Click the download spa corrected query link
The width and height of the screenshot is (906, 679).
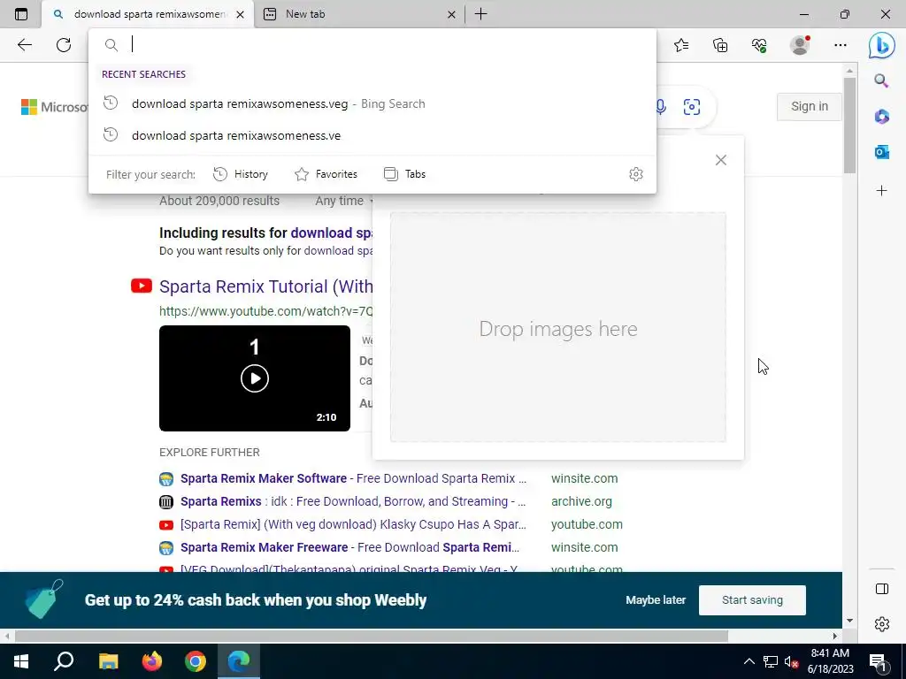[x=332, y=233]
